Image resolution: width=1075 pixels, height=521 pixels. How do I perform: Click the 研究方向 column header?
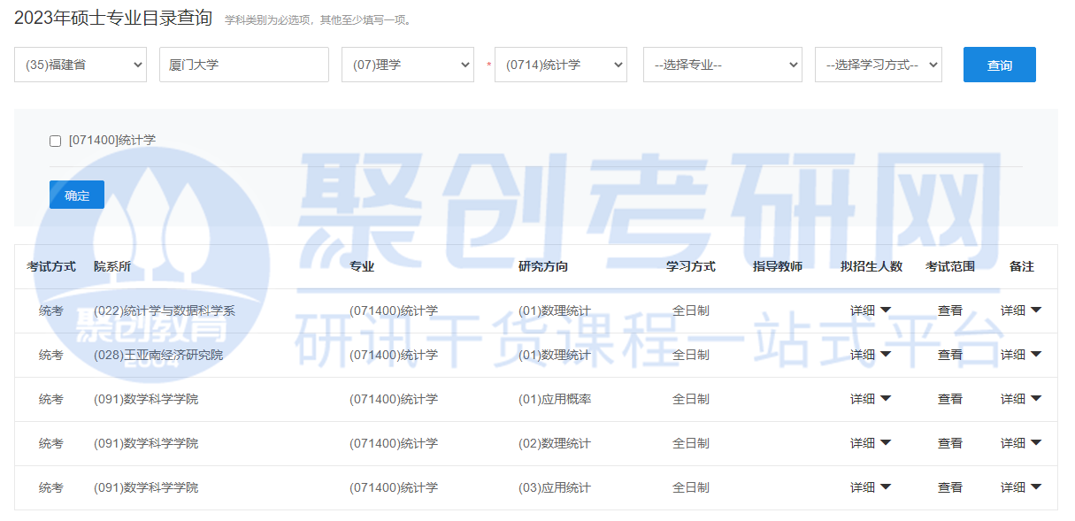543,266
